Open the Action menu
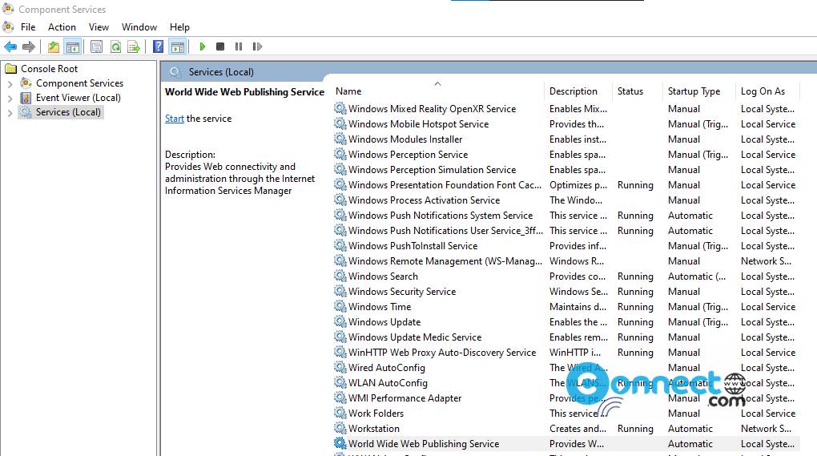 coord(62,27)
